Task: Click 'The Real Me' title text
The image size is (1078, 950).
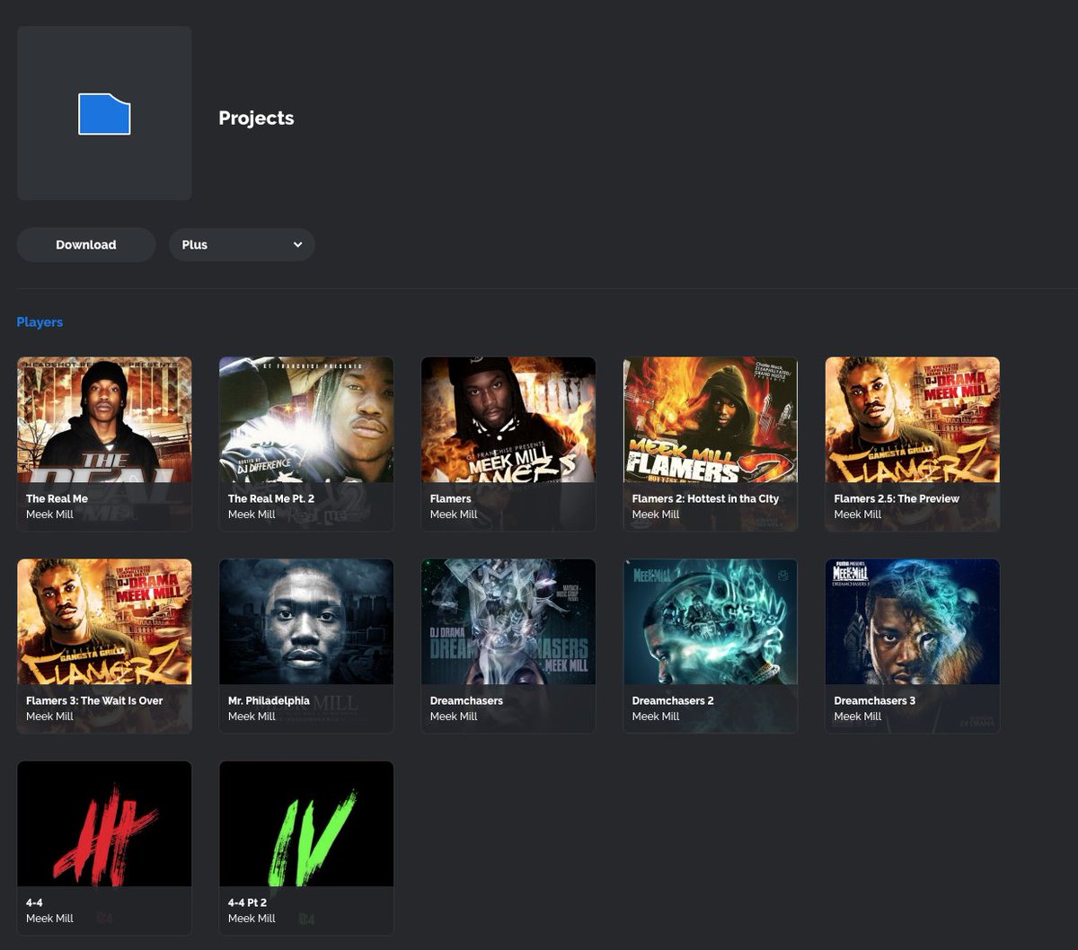Action: pos(57,498)
